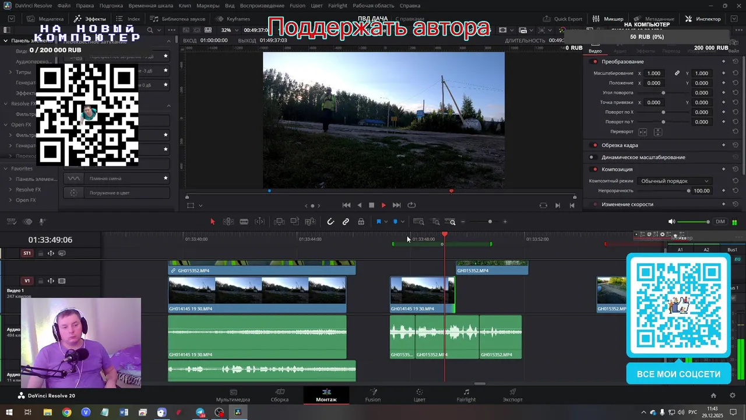The image size is (746, 420).
Task: Jump to first frame in viewer transport
Action: coord(346,205)
